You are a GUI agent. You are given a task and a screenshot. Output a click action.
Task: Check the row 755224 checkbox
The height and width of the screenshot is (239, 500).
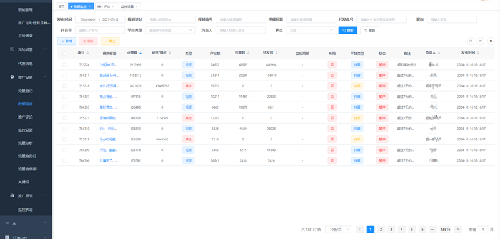click(64, 65)
